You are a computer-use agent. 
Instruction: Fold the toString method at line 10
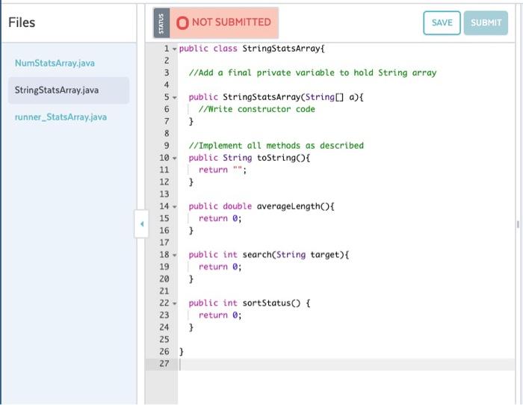174,158
